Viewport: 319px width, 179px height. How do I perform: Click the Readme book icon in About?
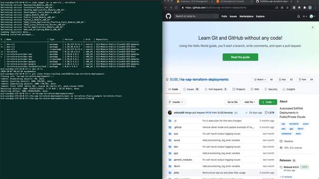point(281,141)
